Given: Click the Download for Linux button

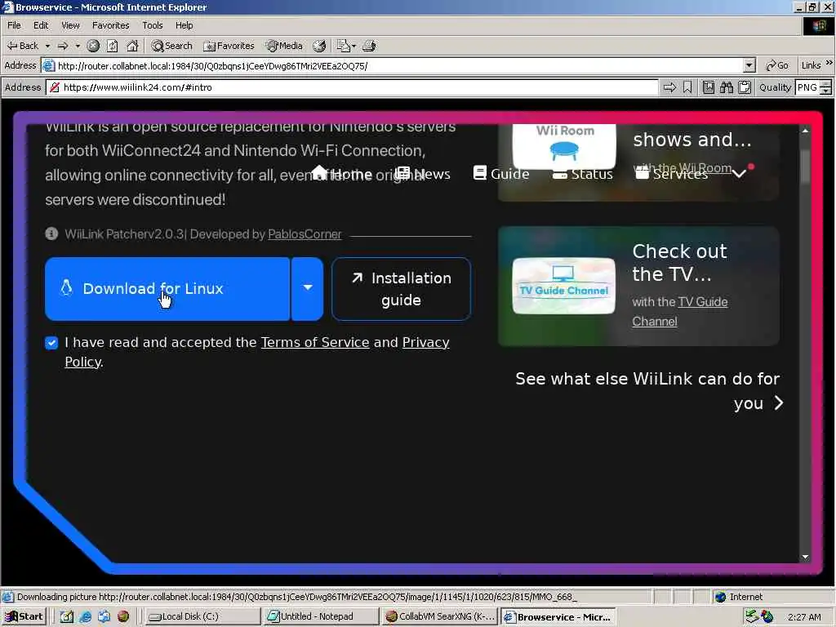Looking at the screenshot, I should tap(167, 289).
